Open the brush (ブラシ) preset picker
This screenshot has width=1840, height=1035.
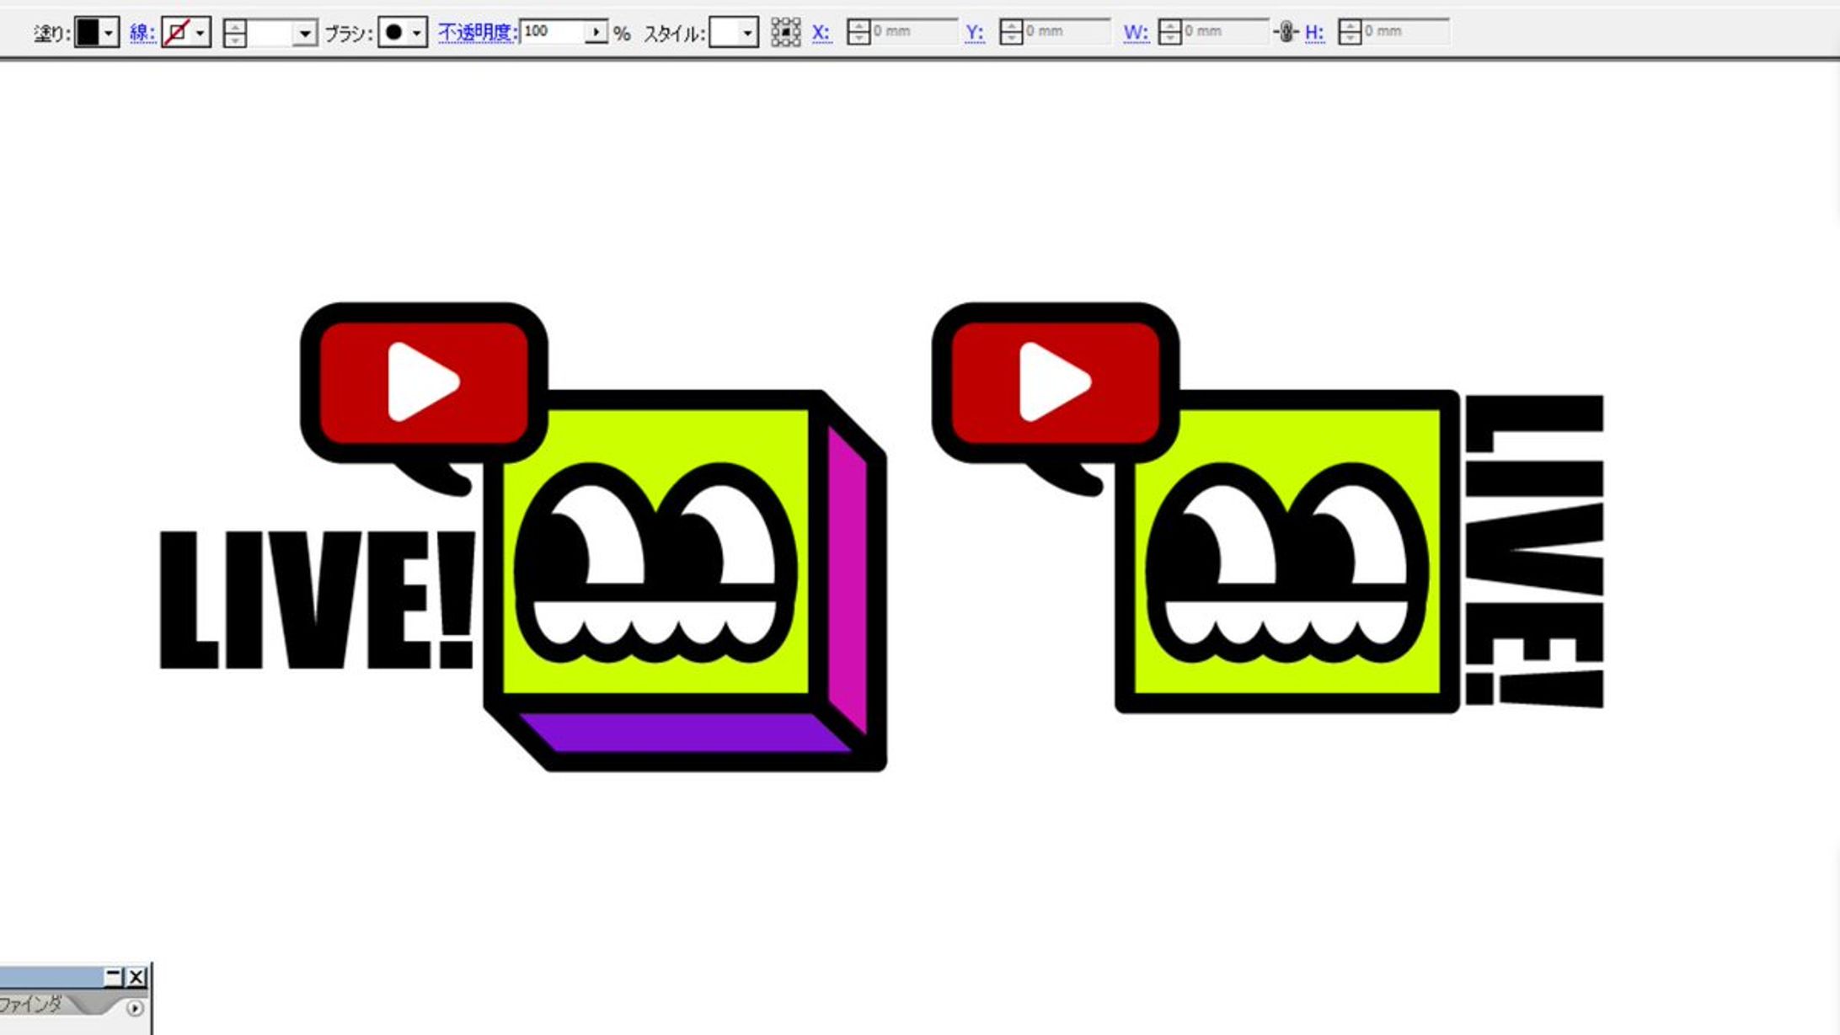point(416,33)
